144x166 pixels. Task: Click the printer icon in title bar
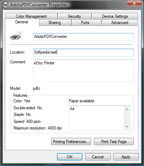[x=6, y=5]
